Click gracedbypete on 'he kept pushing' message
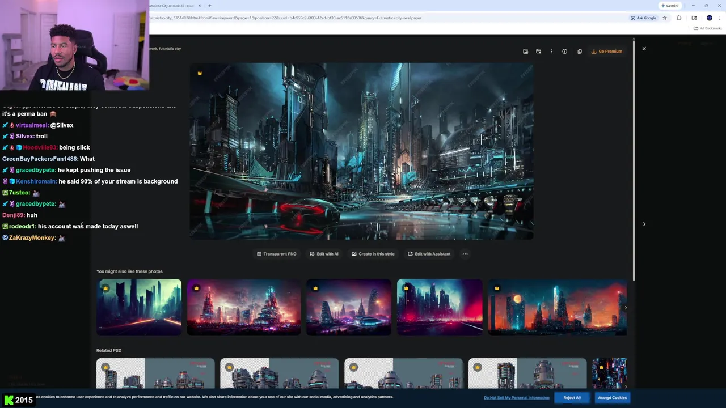The height and width of the screenshot is (408, 726). [36, 170]
